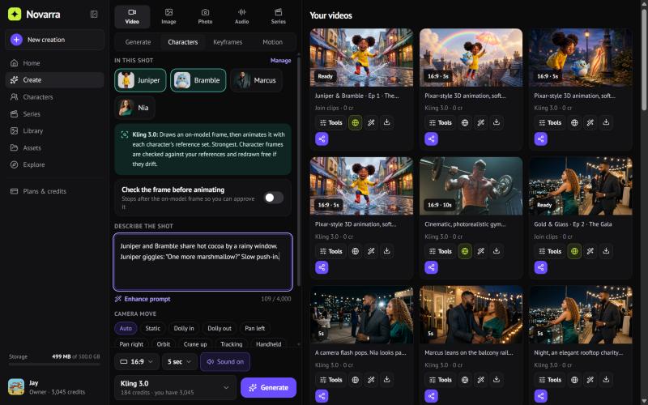This screenshot has height=405, width=648.
Task: Toggle public globe on Cinematic gym video
Action: click(465, 251)
